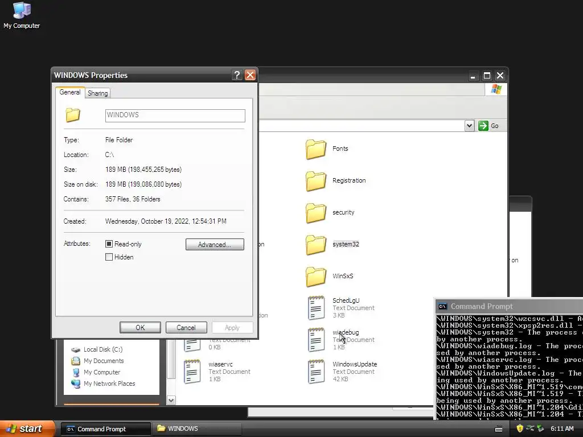The image size is (583, 437).
Task: Open My Documents link in side panel
Action: click(104, 361)
